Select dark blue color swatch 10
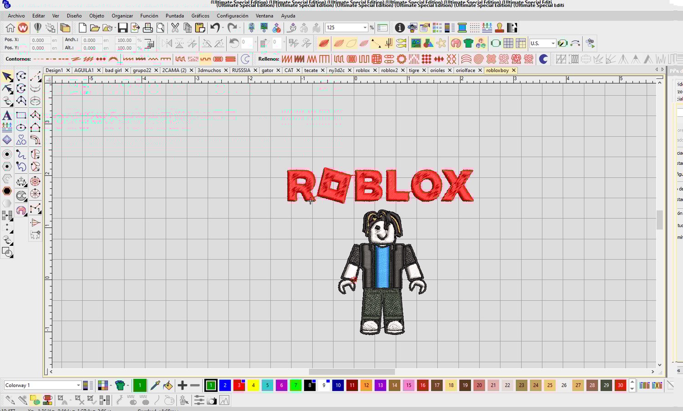Viewport: 683px width, 411px height. pyautogui.click(x=338, y=386)
